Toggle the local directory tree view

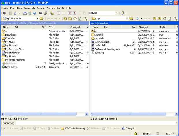[86, 18]
